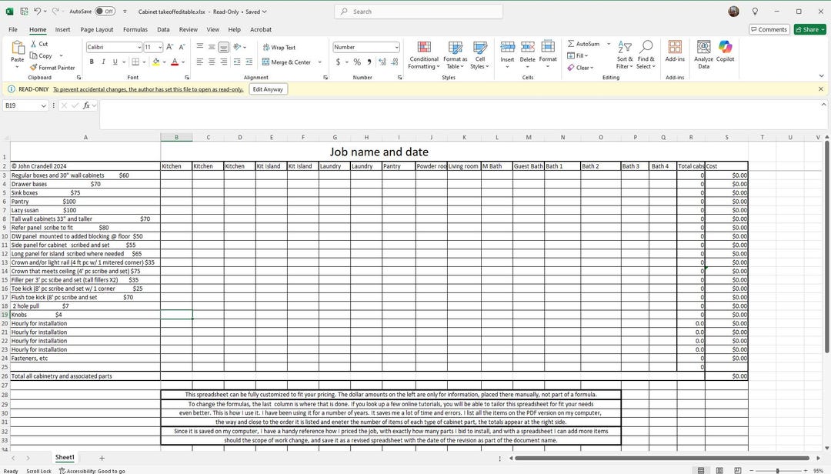Adjust the zoom slider in status bar
This screenshot has width=831, height=474.
click(x=777, y=470)
